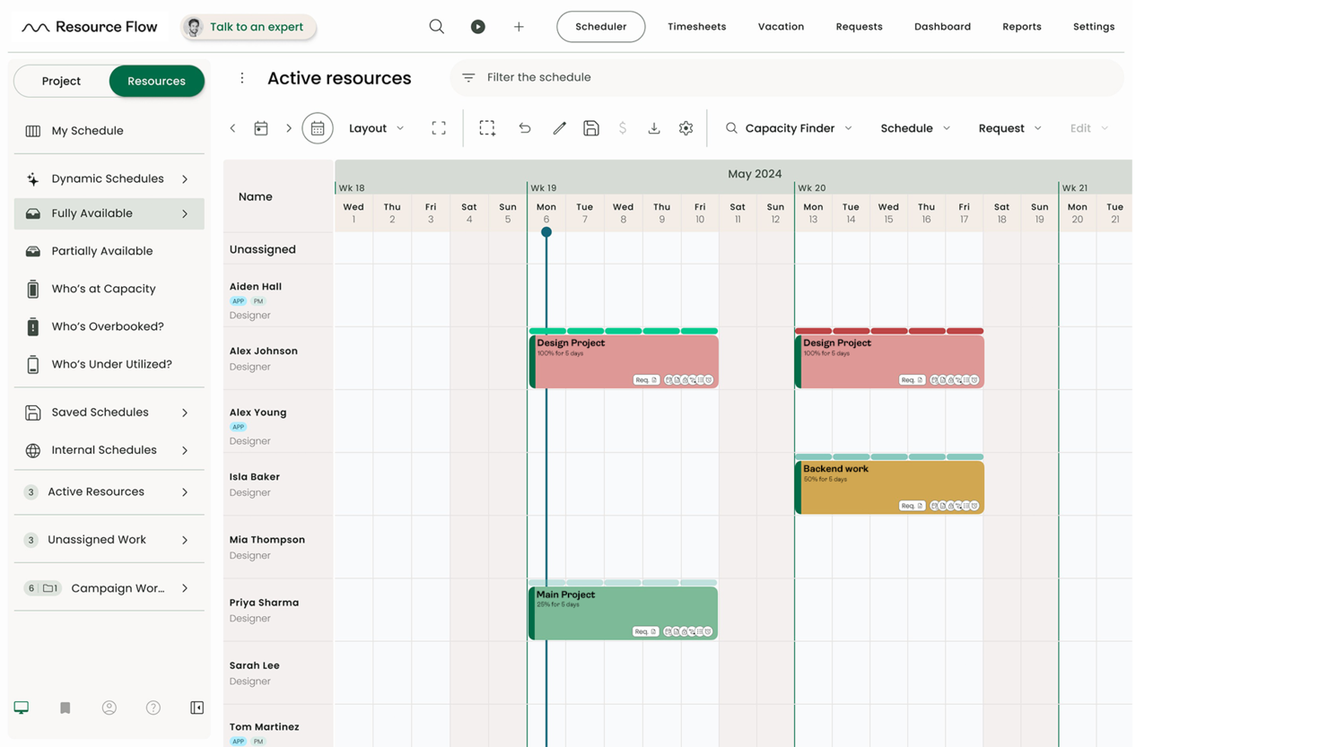Viewport: 1328px width, 747px height.
Task: Open the Capacity Finder dropdown
Action: 790,128
